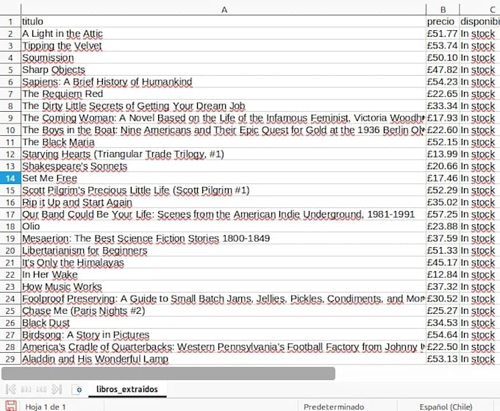500x411 pixels.
Task: Select cell 'In Her Wake'
Action: point(224,274)
